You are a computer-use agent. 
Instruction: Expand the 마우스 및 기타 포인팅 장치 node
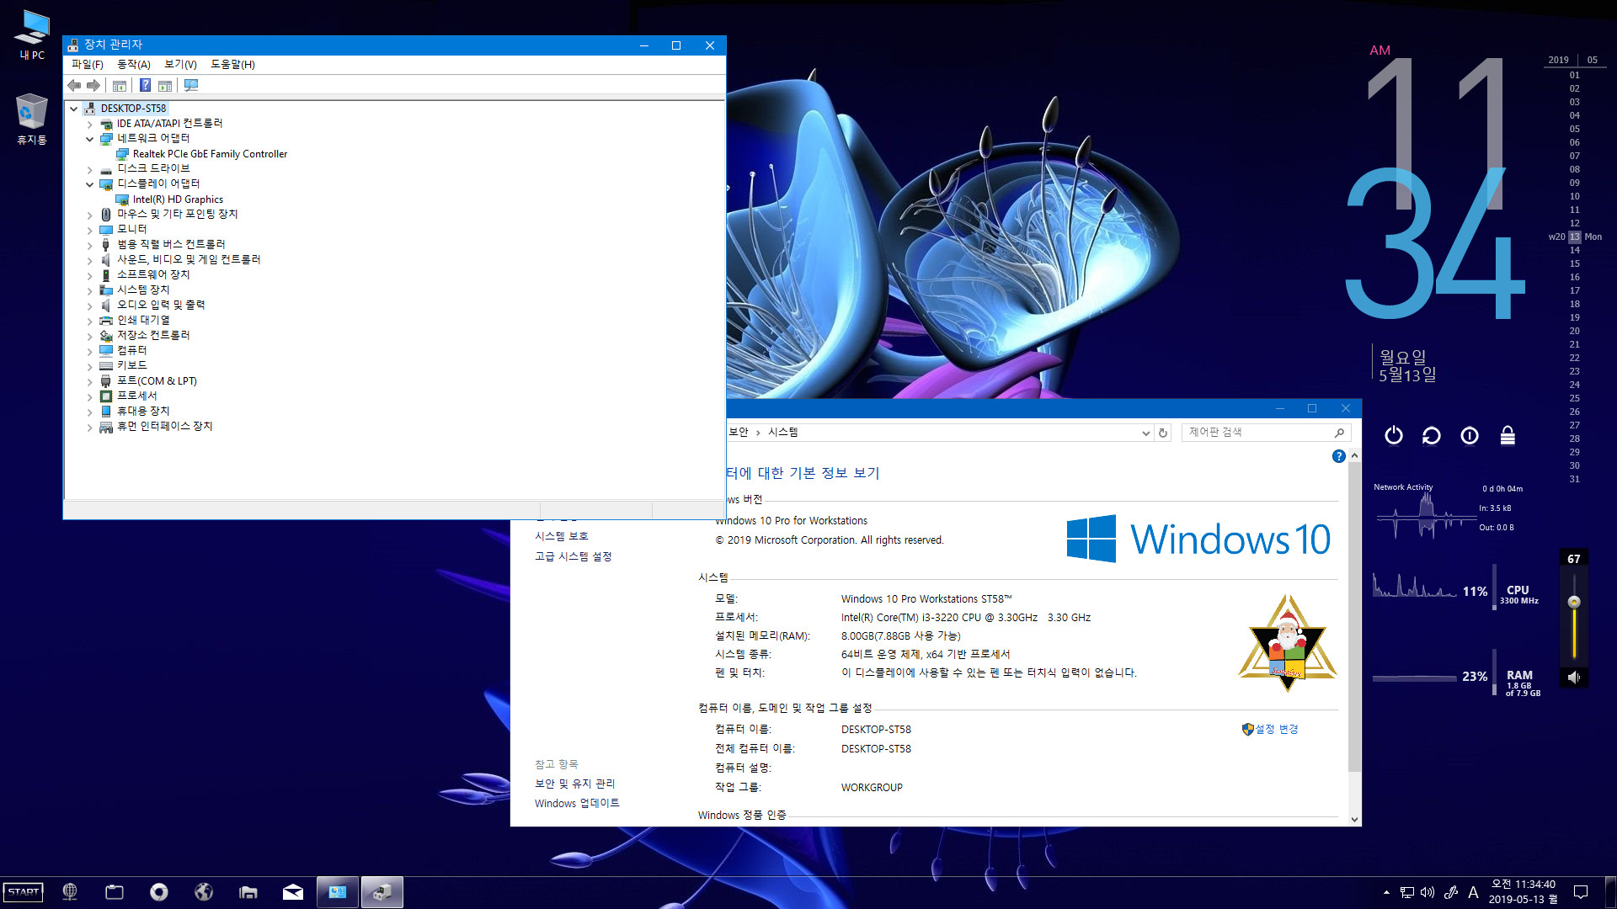[90, 215]
